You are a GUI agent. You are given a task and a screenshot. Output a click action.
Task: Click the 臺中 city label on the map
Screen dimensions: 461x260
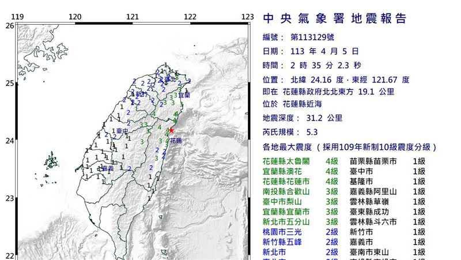pyautogui.click(x=122, y=131)
